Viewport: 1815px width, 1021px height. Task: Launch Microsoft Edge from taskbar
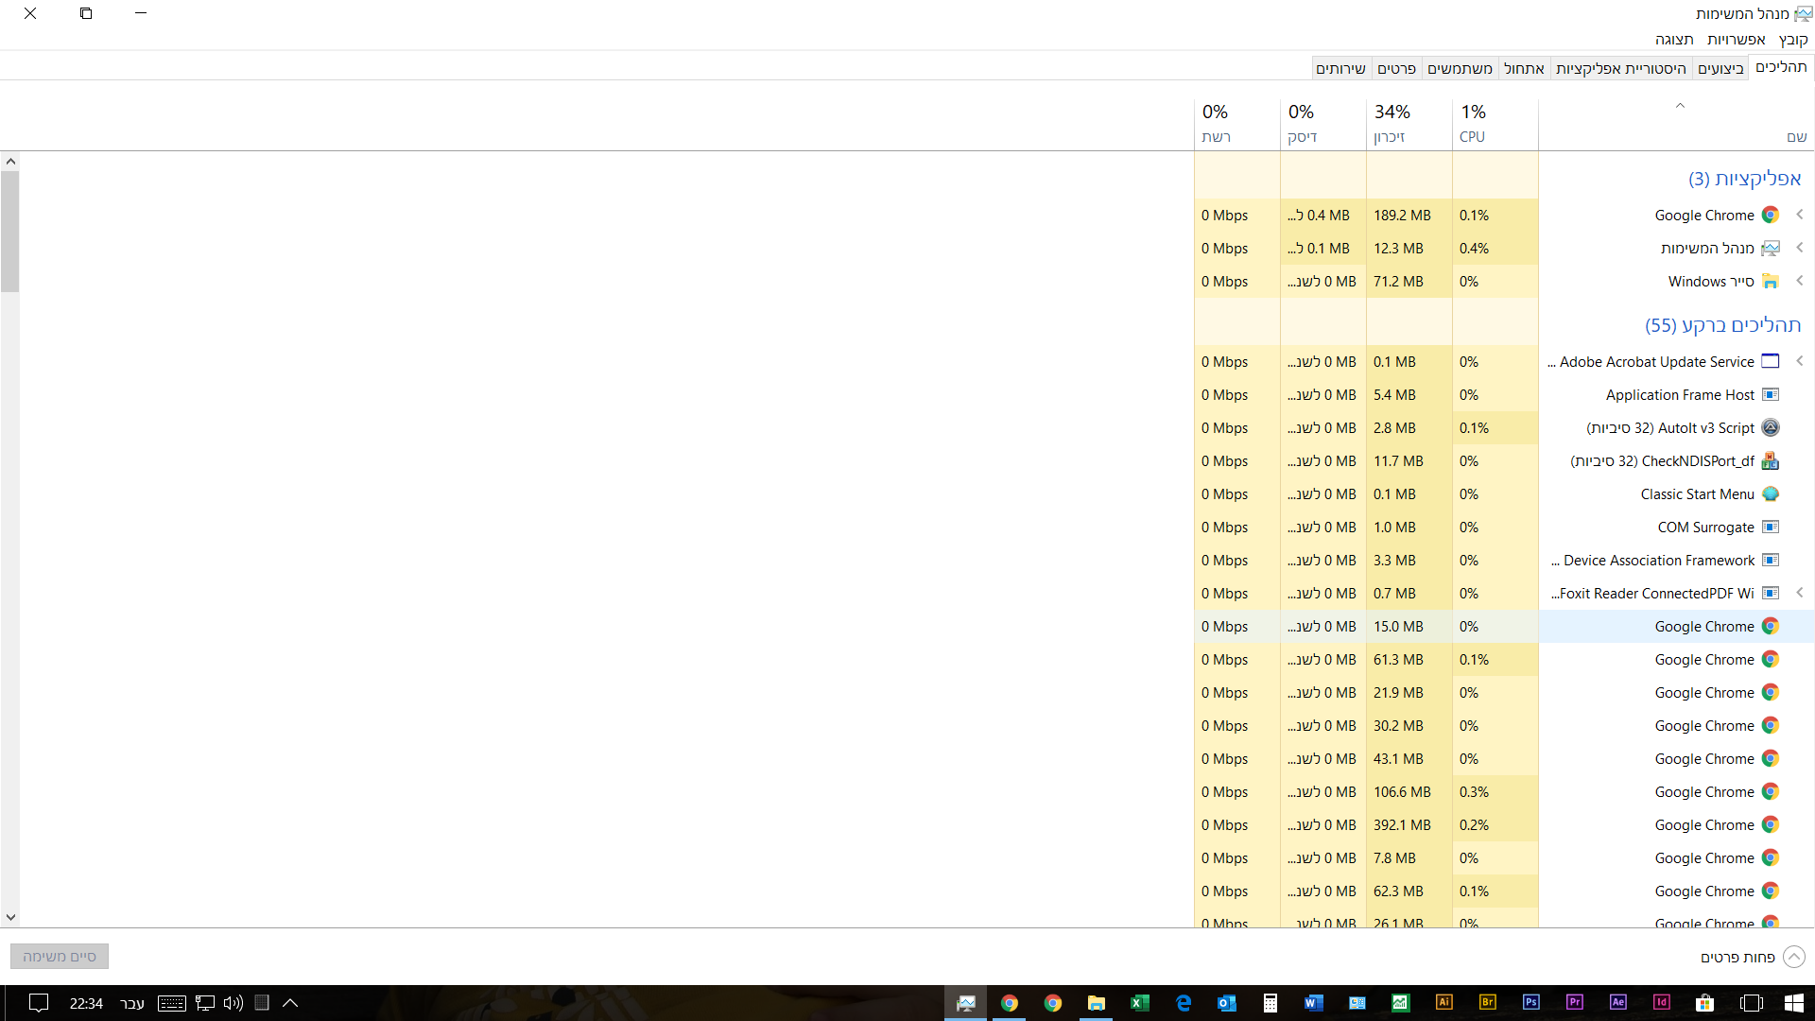pyautogui.click(x=1184, y=1003)
